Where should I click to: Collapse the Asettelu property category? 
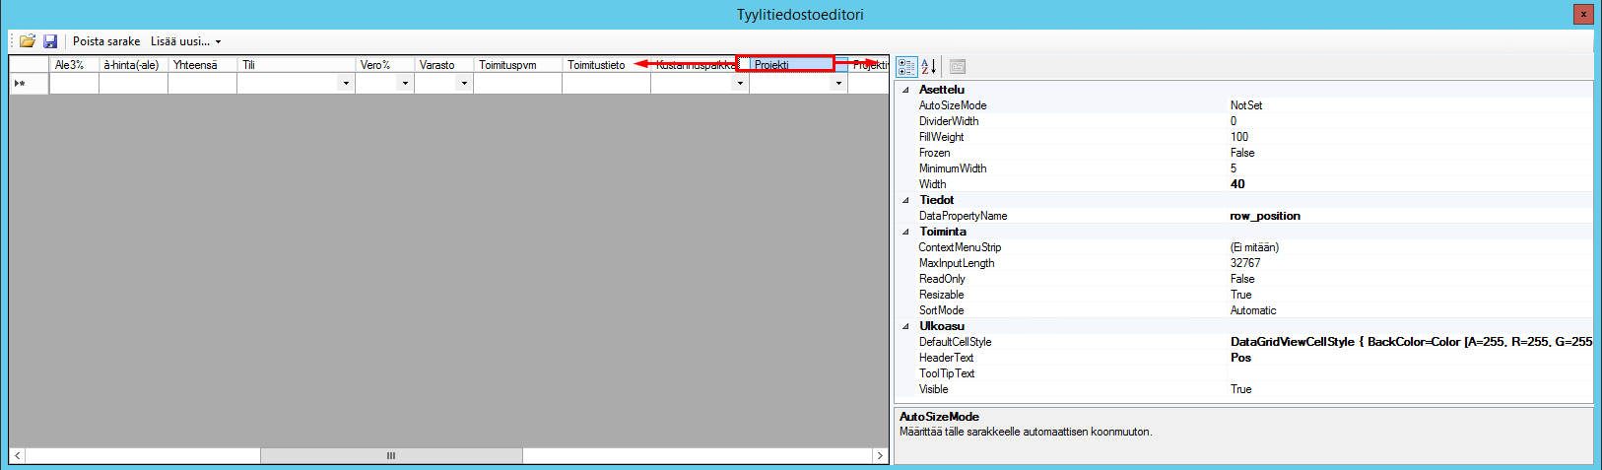[x=906, y=90]
